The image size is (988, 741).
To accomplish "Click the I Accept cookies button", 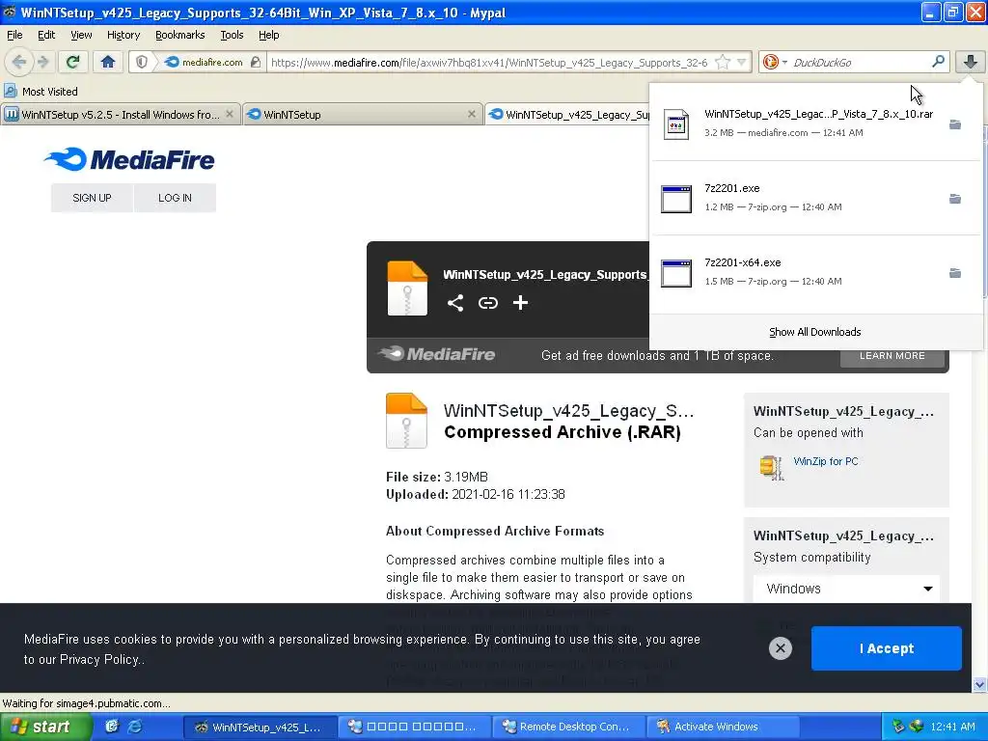I will pos(886,648).
